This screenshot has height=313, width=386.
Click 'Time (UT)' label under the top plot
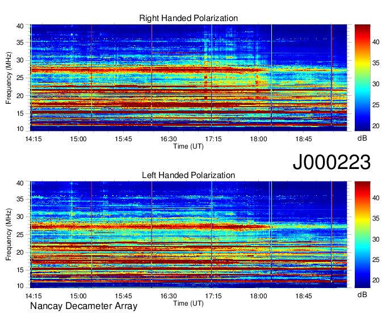(188, 146)
